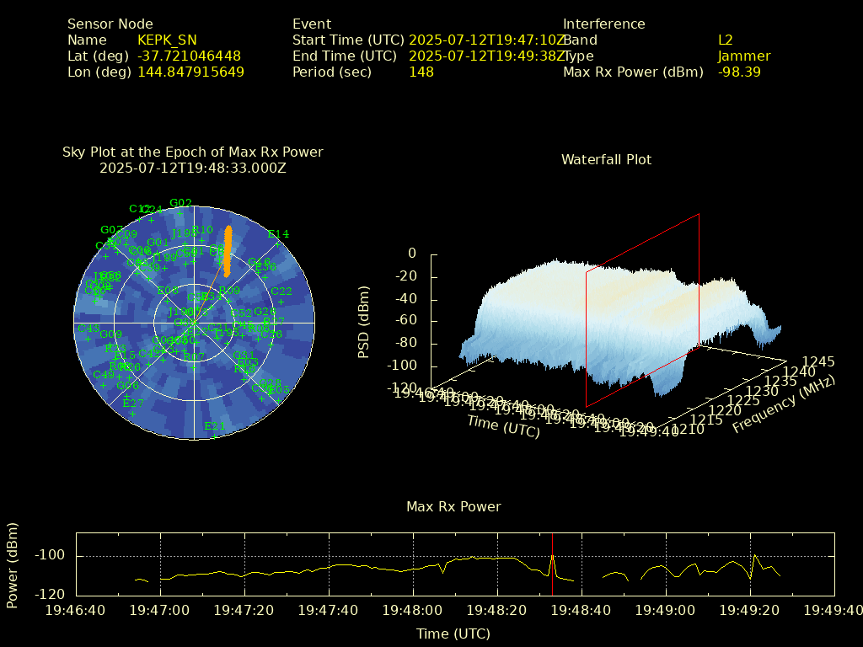
Task: Click the 19:48:00 tick on the power time axis
Action: coord(413,610)
